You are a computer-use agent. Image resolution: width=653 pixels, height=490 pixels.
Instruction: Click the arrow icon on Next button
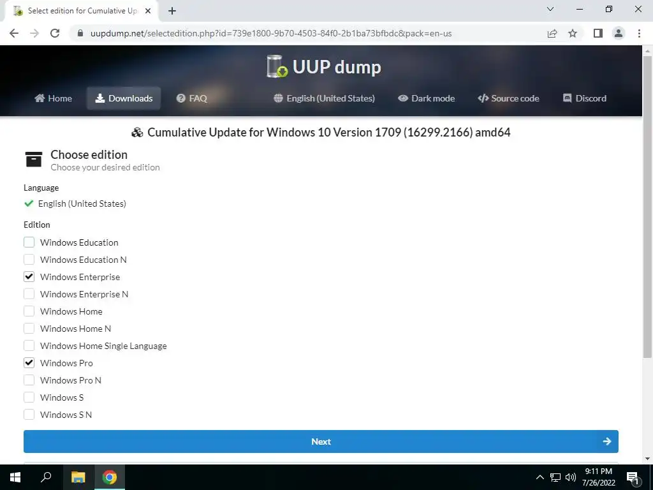607,442
